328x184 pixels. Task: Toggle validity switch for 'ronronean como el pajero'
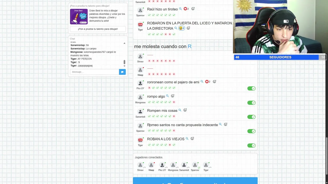pos(251,88)
